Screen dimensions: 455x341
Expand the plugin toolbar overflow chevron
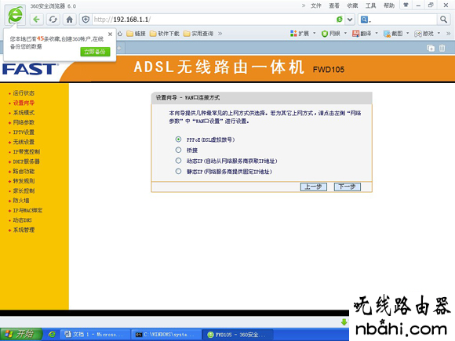[x=448, y=34]
